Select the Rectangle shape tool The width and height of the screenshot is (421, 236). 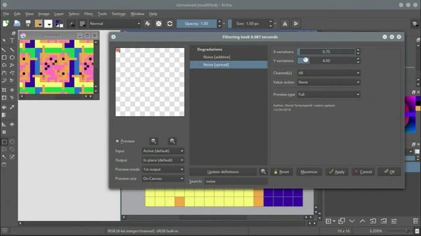4,58
